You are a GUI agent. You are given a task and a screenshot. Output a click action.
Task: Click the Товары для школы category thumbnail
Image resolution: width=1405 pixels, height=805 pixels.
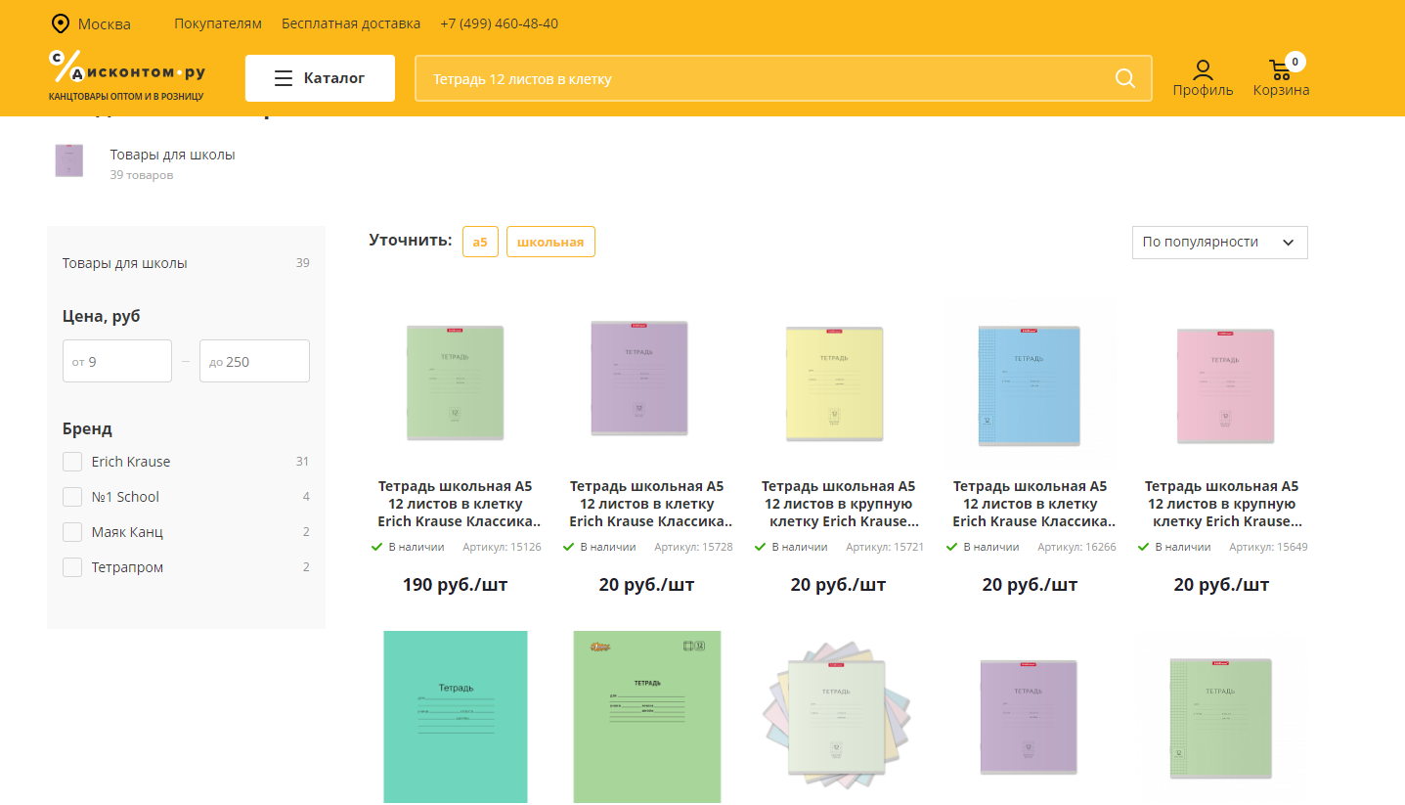(69, 161)
